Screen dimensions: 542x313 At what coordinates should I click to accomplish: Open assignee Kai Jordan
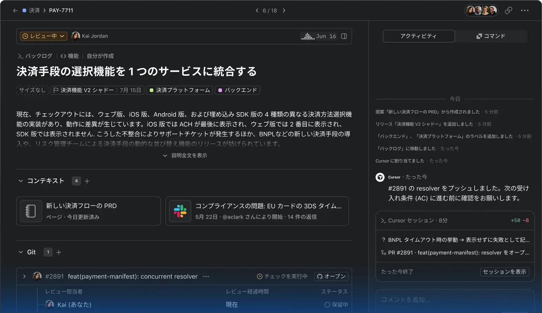pyautogui.click(x=90, y=36)
